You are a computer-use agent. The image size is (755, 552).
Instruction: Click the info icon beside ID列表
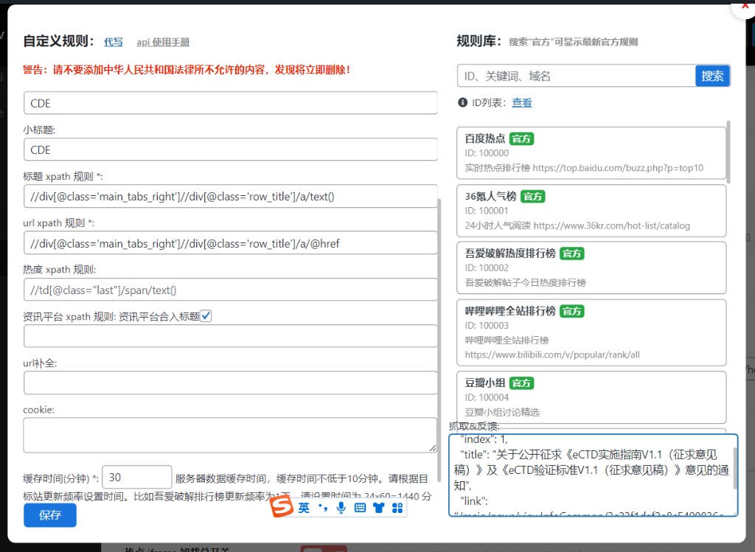pyautogui.click(x=463, y=102)
